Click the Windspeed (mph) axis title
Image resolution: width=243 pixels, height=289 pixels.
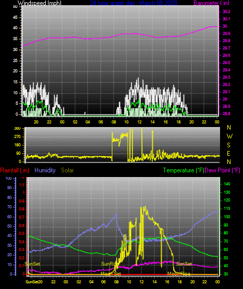(x=39, y=3)
